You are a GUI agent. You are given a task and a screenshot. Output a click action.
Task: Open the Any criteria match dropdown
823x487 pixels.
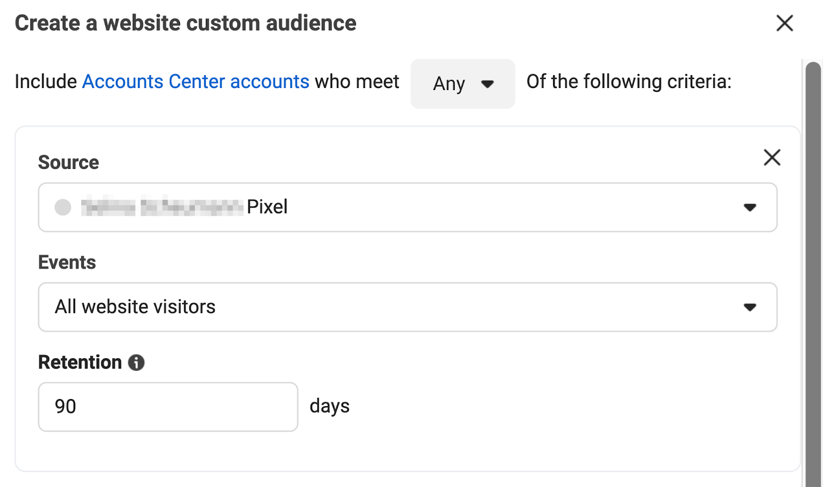(x=462, y=84)
